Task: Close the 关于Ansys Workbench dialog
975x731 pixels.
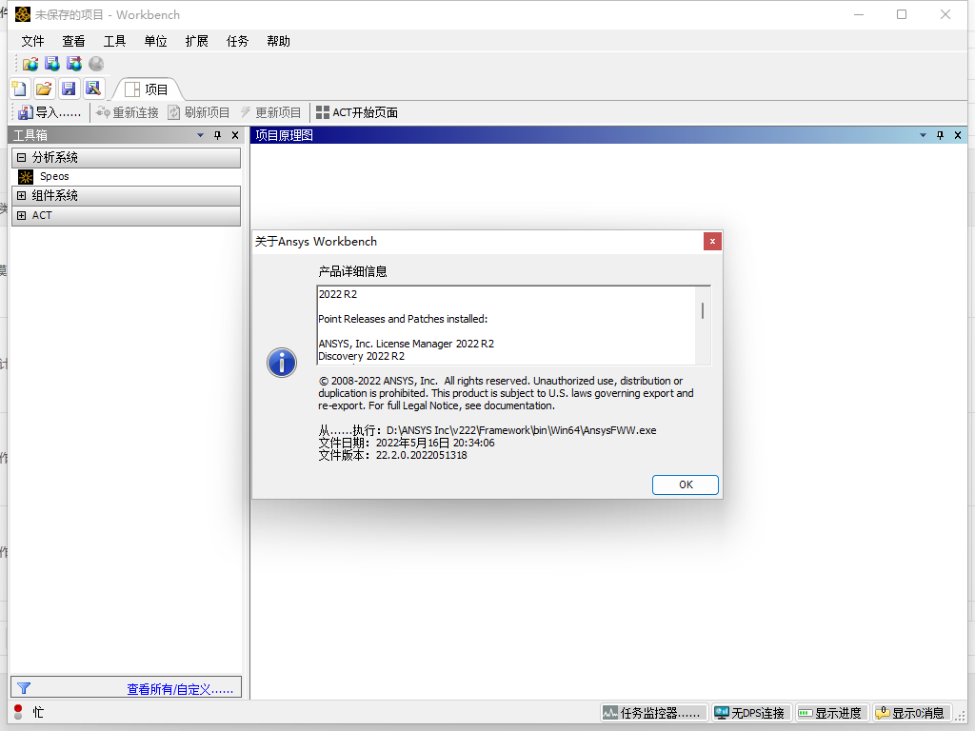Action: [x=712, y=241]
